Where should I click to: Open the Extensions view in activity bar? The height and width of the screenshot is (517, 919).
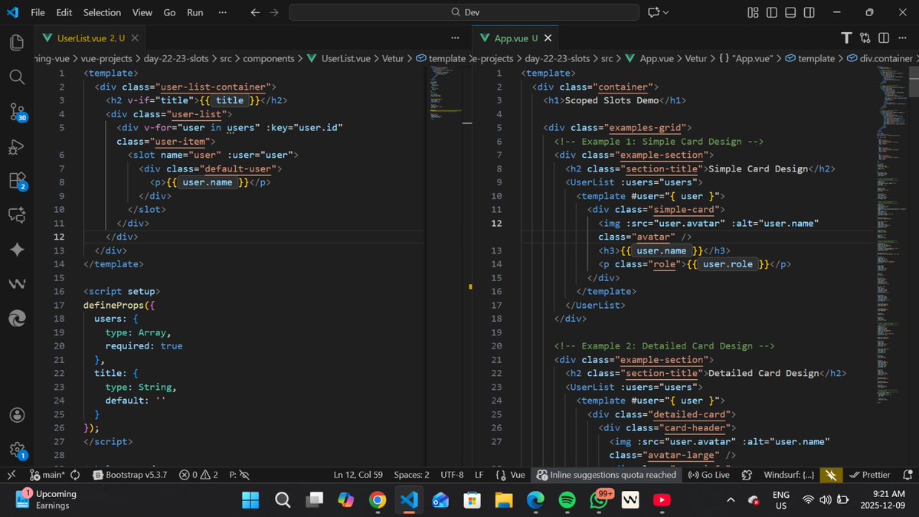point(17,181)
